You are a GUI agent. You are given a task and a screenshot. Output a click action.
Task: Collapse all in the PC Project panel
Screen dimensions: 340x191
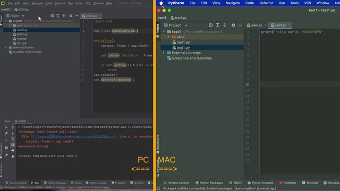click(64, 16)
